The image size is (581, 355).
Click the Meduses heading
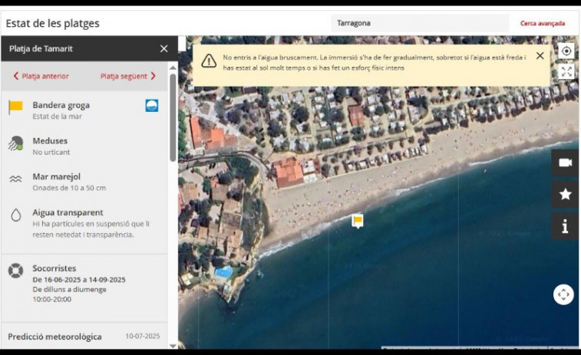click(50, 140)
